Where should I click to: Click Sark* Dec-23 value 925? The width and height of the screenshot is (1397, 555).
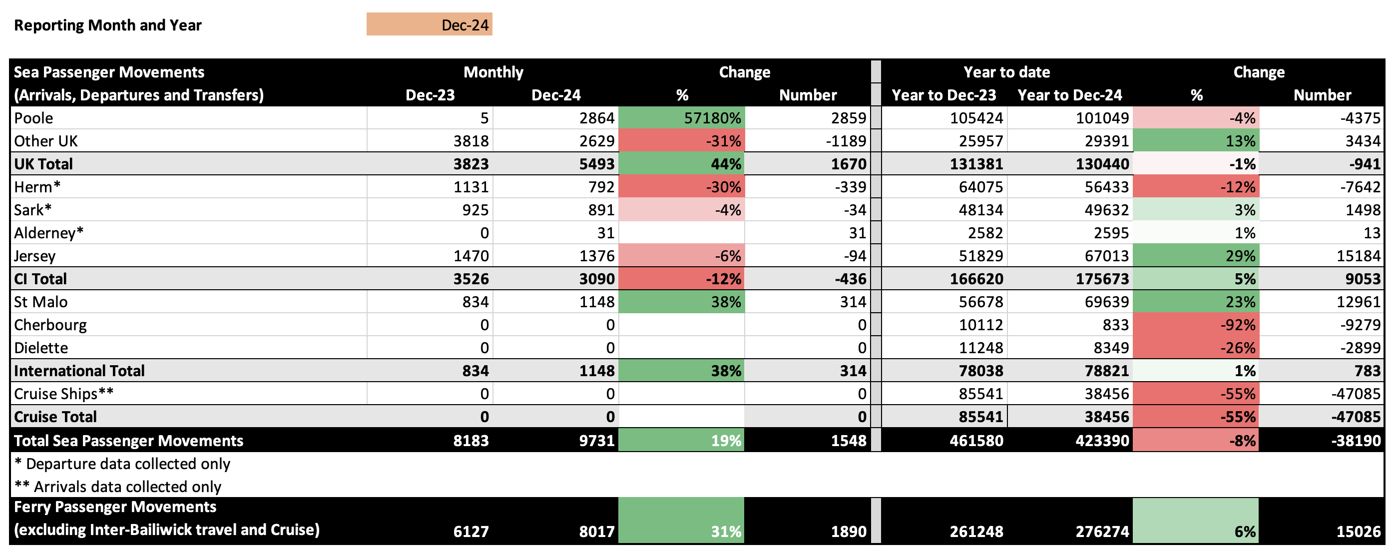click(475, 210)
